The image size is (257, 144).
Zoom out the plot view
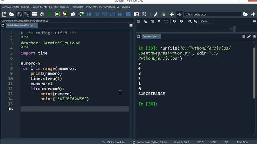point(190,21)
